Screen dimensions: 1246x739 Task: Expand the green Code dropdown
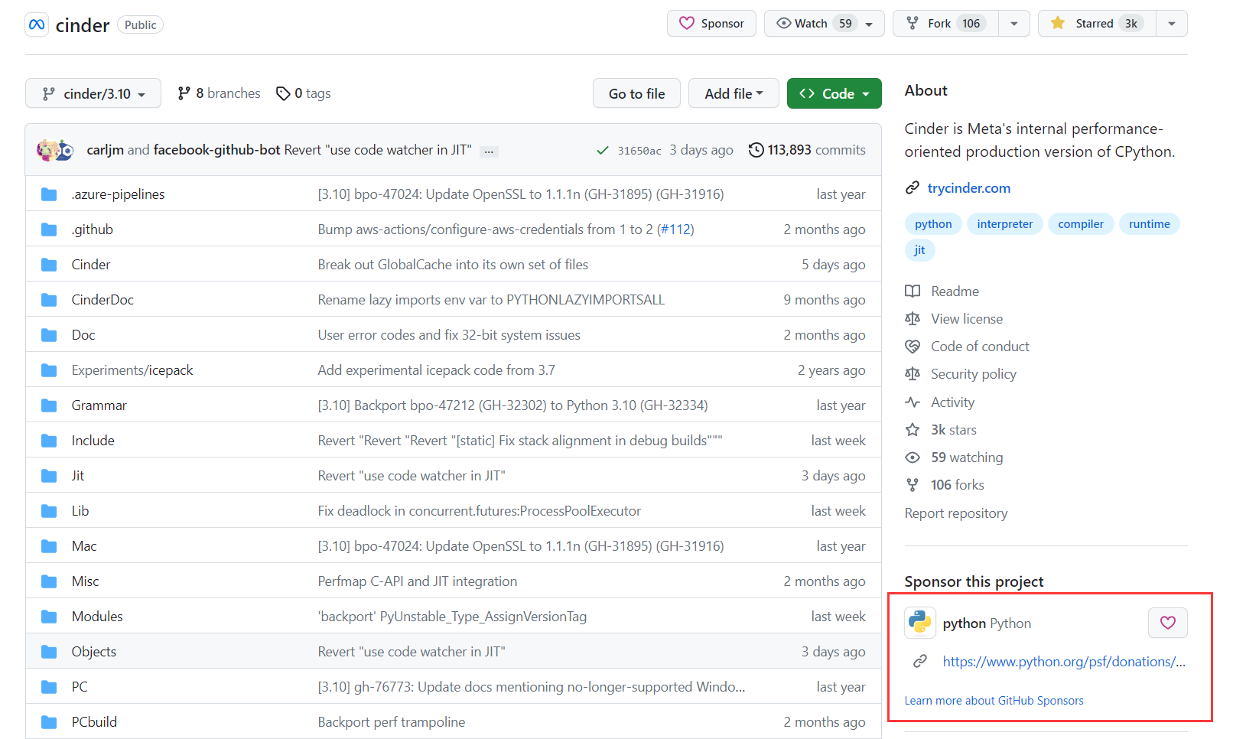coord(834,93)
